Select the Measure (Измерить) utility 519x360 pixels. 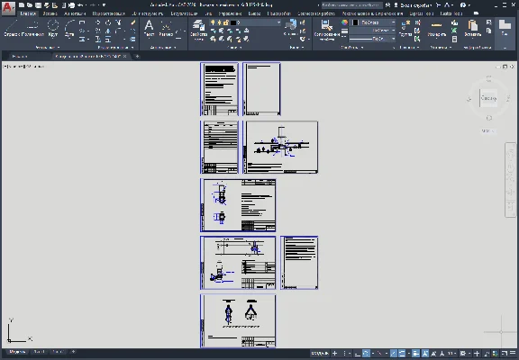click(x=437, y=28)
